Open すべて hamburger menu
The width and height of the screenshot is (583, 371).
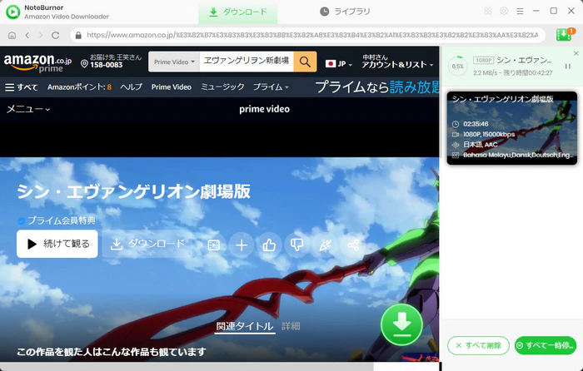tap(21, 87)
